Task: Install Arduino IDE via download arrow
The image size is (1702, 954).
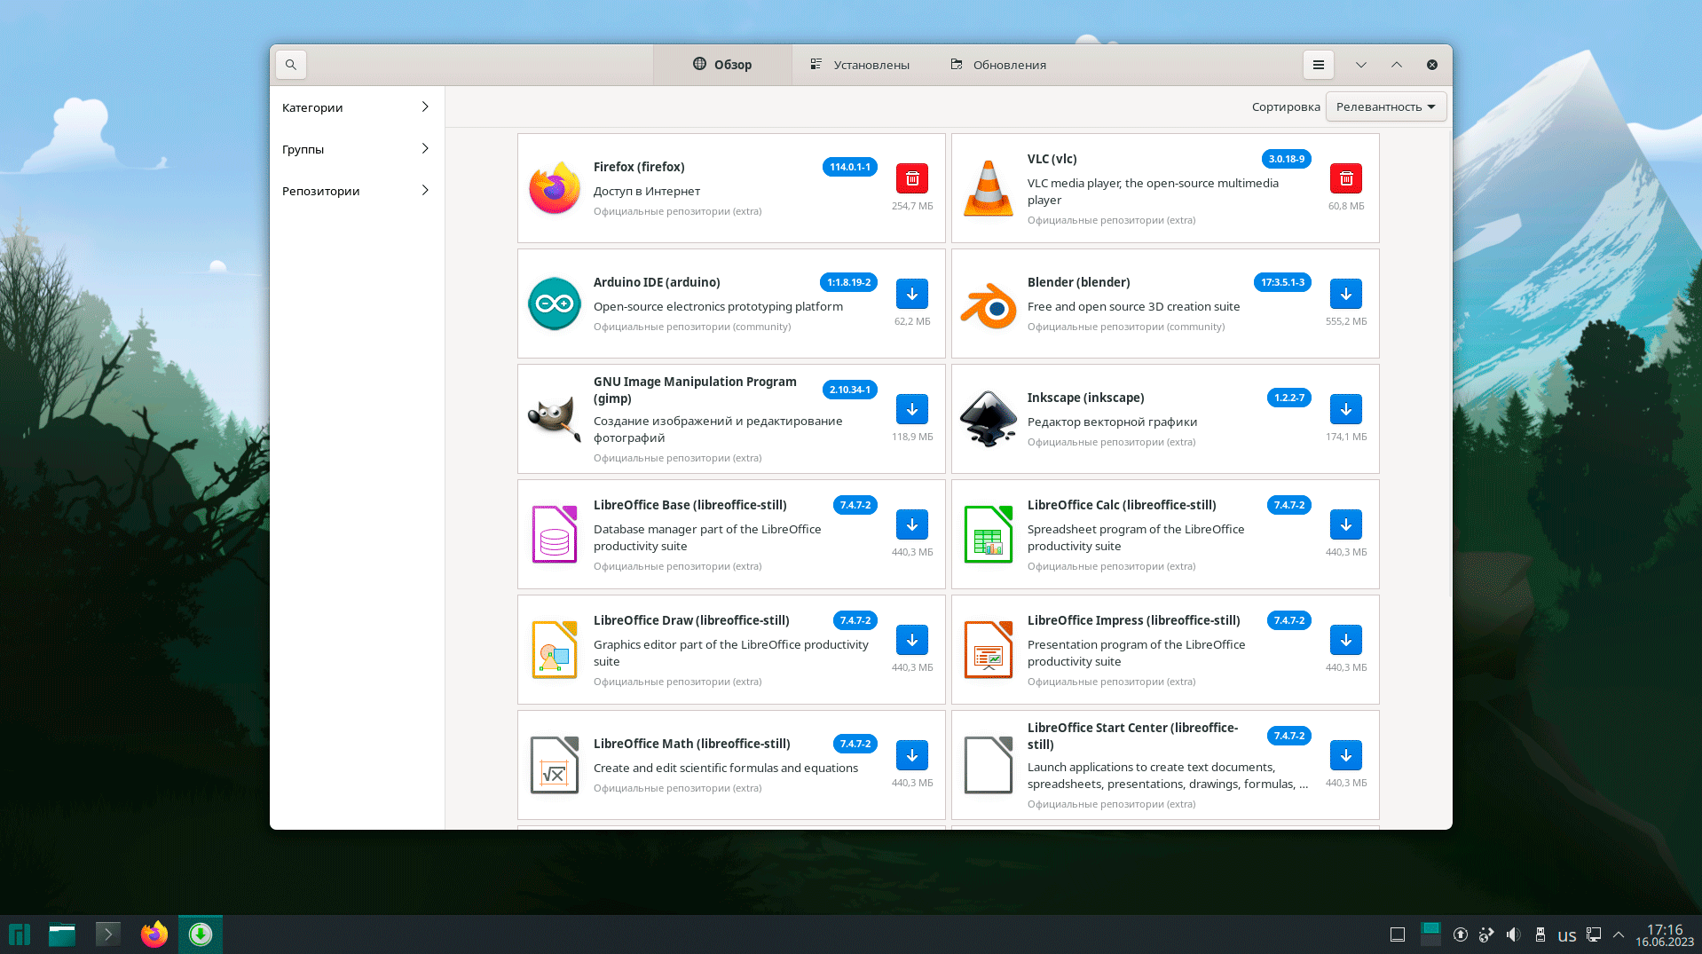Action: 912,294
